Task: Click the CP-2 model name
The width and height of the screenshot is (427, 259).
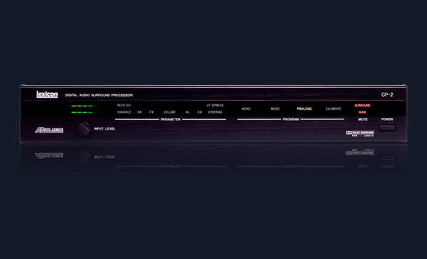Action: pyautogui.click(x=387, y=95)
